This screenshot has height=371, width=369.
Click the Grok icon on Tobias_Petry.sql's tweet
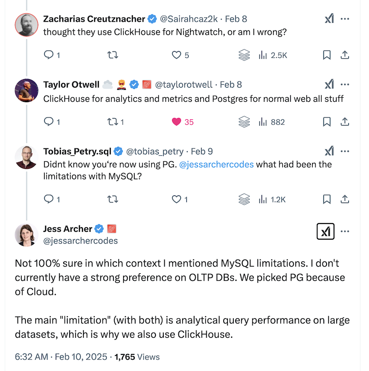click(329, 151)
